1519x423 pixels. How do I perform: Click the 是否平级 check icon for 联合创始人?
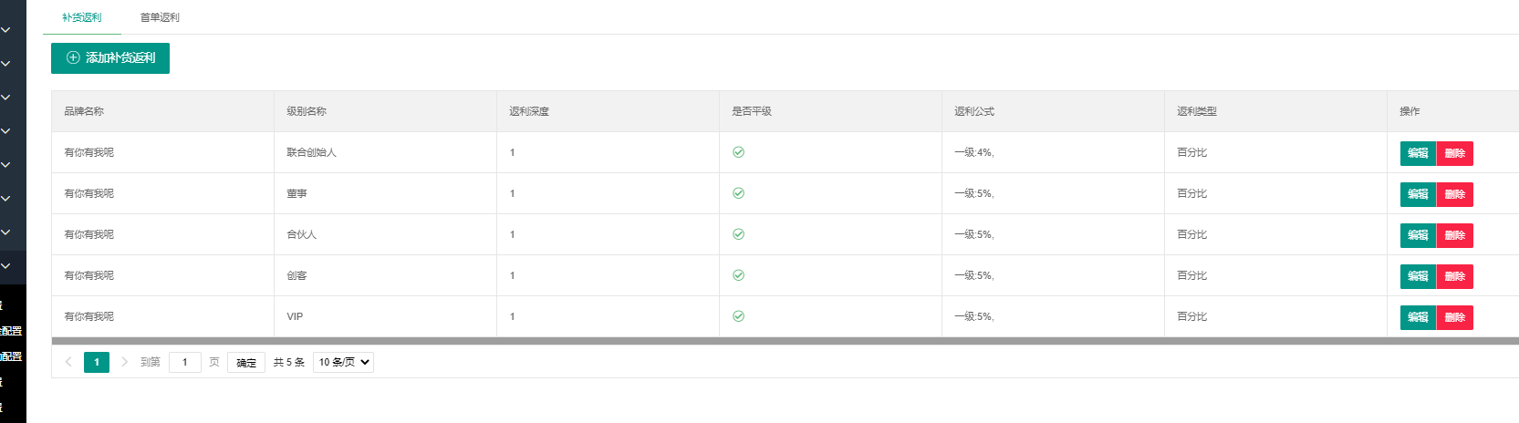coord(738,152)
